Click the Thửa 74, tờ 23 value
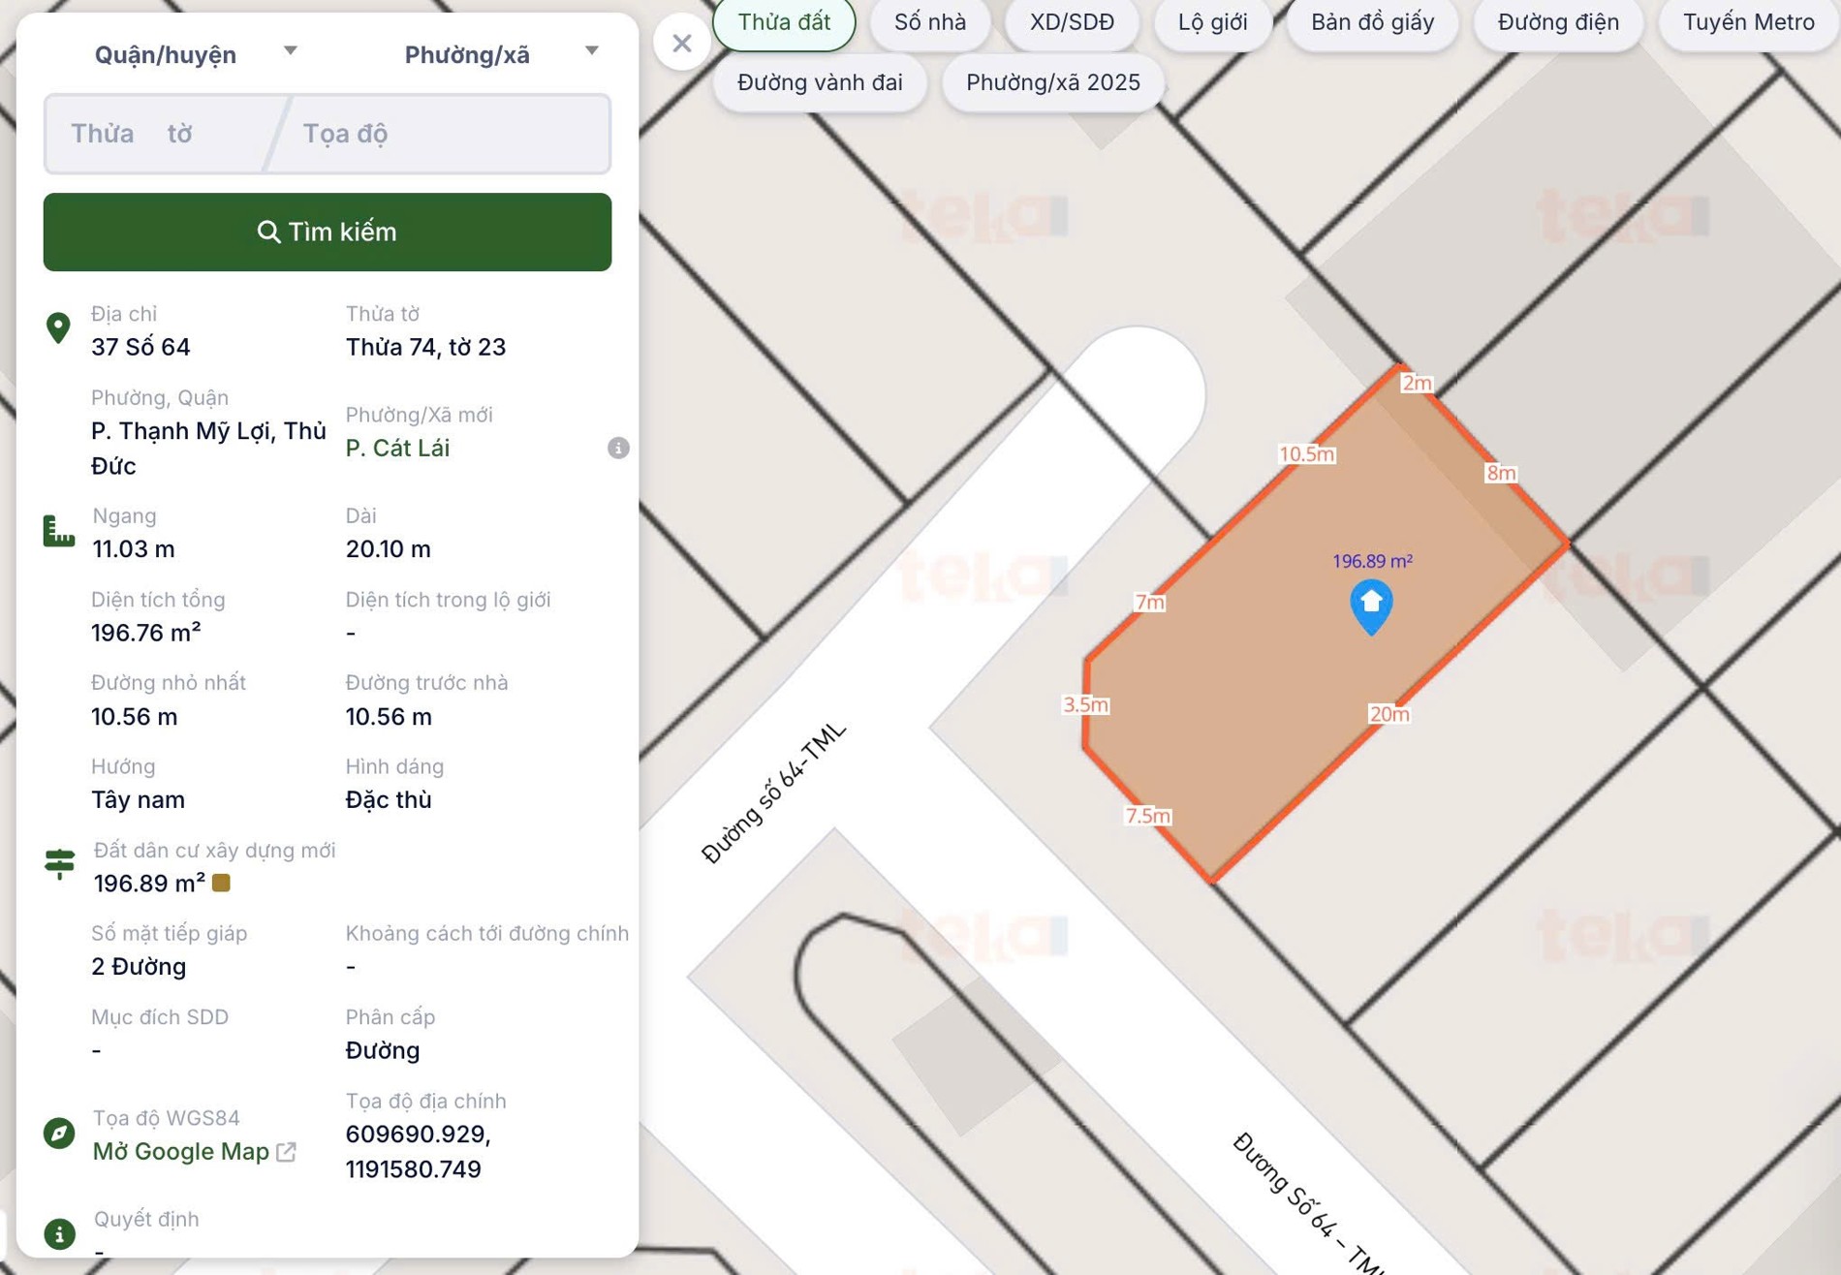1841x1275 pixels. click(x=425, y=347)
